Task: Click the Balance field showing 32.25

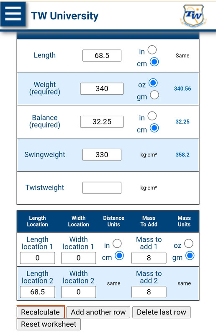Action: 102,122
